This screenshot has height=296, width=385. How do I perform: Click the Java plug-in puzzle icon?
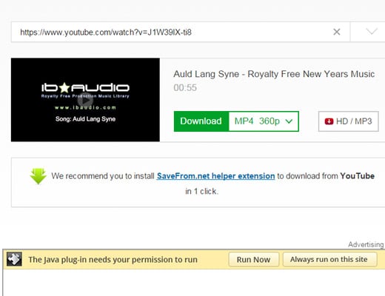point(14,259)
